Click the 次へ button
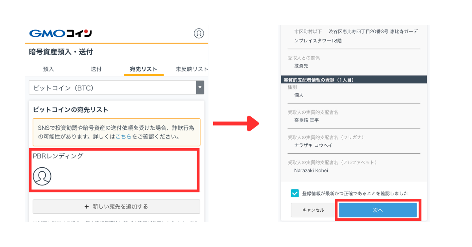 pos(378,210)
